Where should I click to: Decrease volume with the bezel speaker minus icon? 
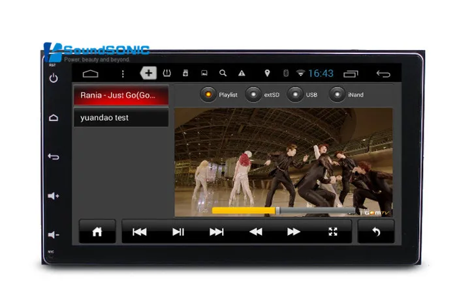coord(54,234)
